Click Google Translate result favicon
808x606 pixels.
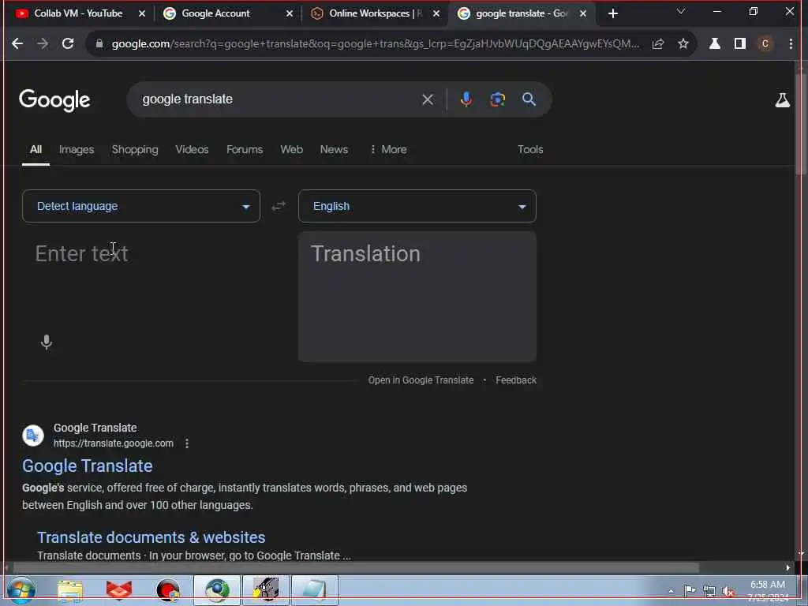click(x=33, y=436)
